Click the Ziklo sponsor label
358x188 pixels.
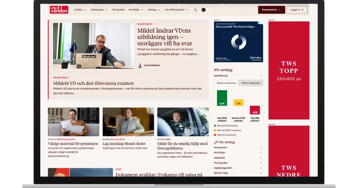168,139
